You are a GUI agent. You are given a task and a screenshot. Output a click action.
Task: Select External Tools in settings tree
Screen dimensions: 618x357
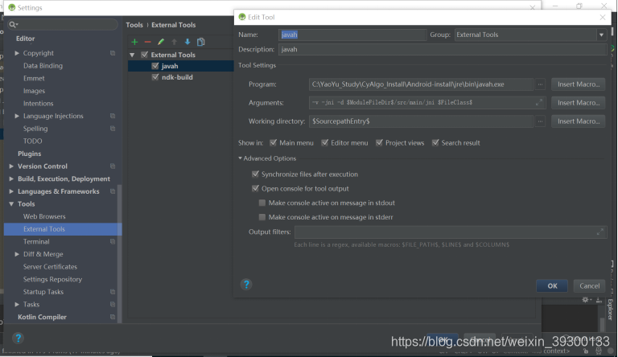click(63, 229)
